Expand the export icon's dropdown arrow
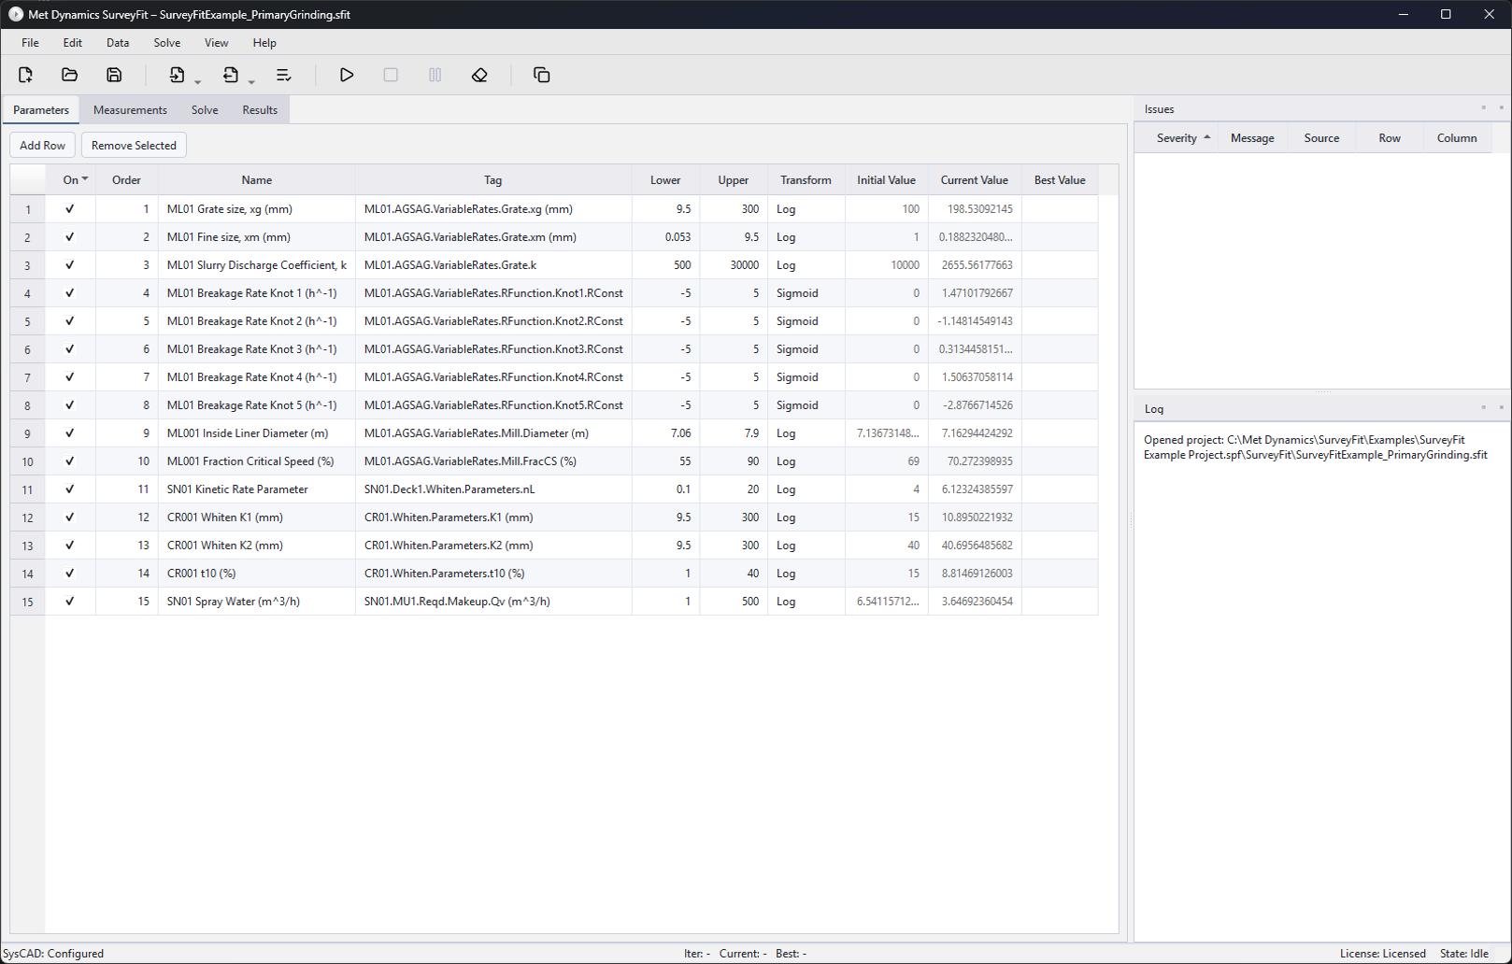 pyautogui.click(x=251, y=82)
